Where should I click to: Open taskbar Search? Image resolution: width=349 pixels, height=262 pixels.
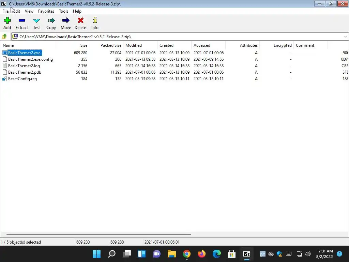pos(112,254)
